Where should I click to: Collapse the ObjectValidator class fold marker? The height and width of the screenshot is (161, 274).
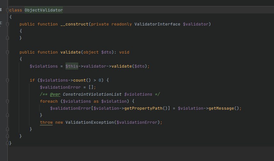point(7,10)
